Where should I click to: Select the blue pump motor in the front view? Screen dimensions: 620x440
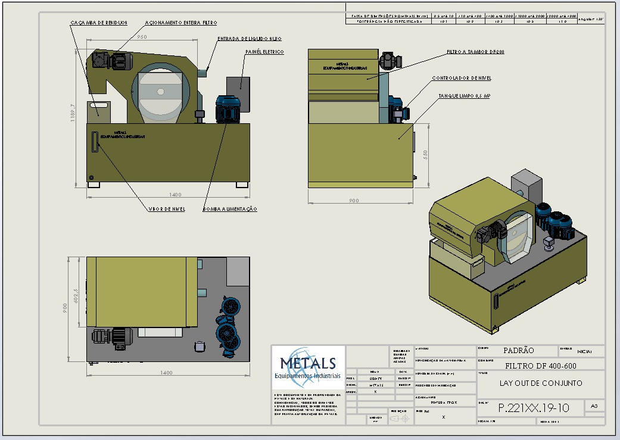click(x=228, y=109)
